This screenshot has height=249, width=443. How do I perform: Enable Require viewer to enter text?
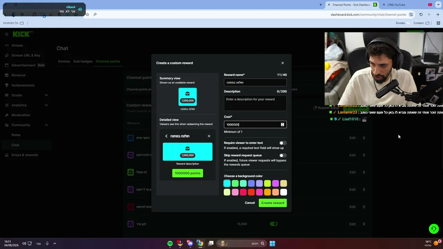coord(283,143)
